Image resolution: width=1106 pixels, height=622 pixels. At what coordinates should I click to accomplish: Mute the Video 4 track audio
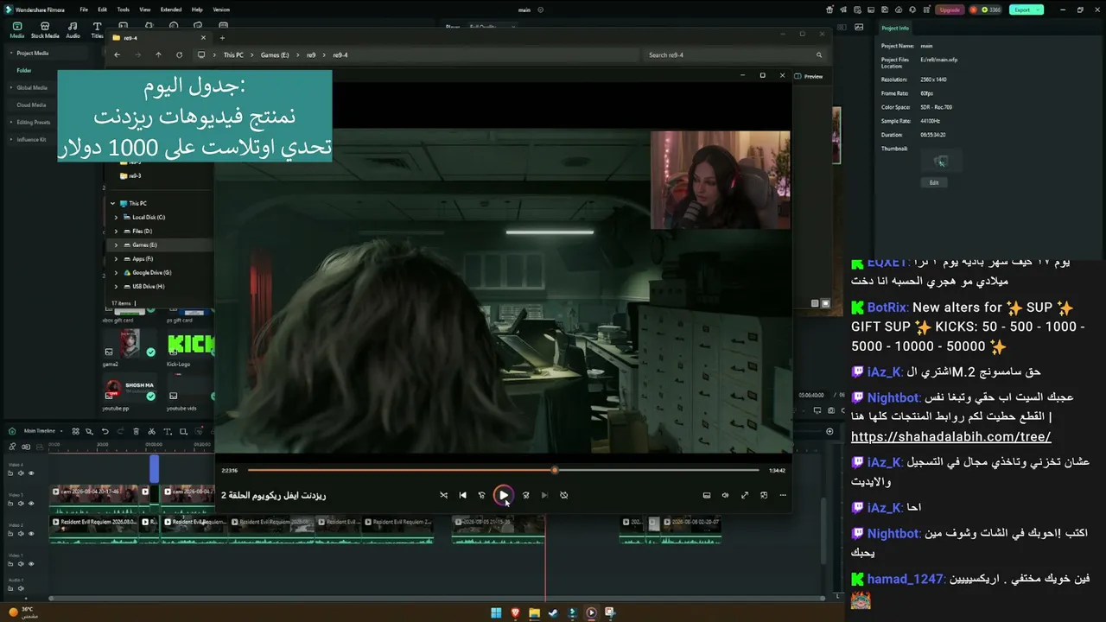coord(22,473)
